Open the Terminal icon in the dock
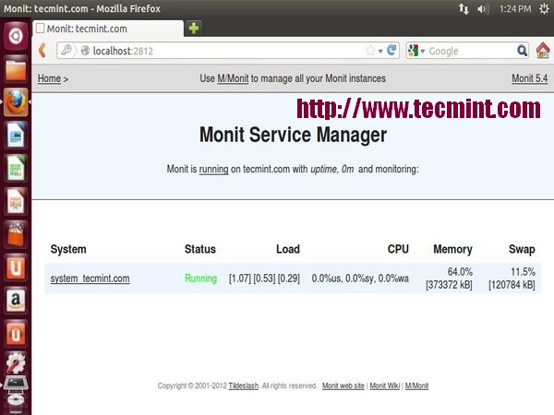The width and height of the screenshot is (554, 415). (x=16, y=384)
